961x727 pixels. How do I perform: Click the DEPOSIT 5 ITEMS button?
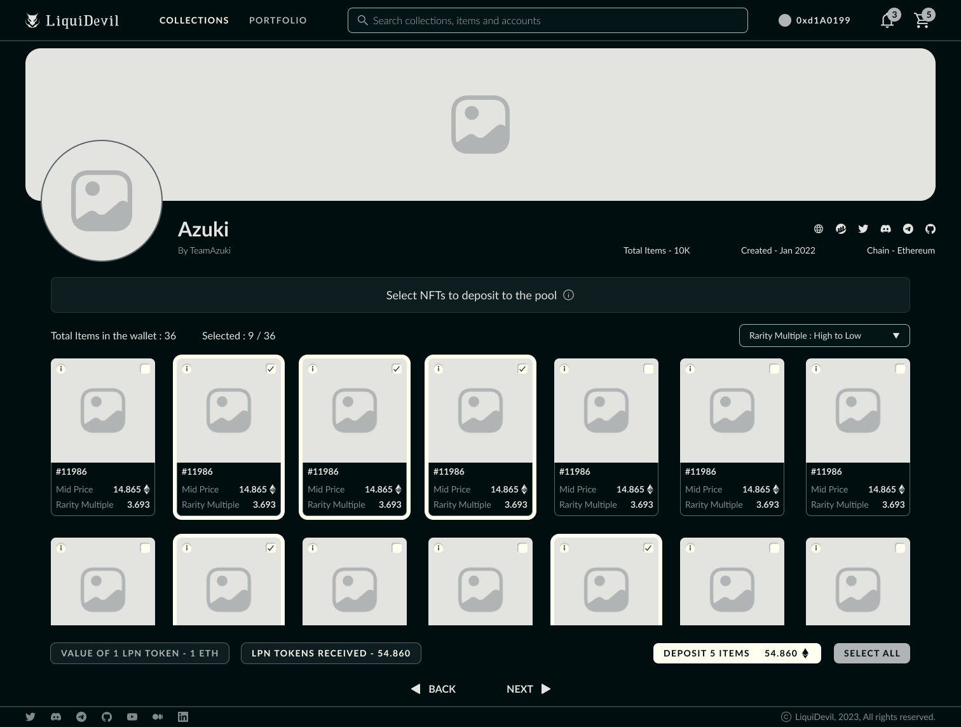(737, 653)
